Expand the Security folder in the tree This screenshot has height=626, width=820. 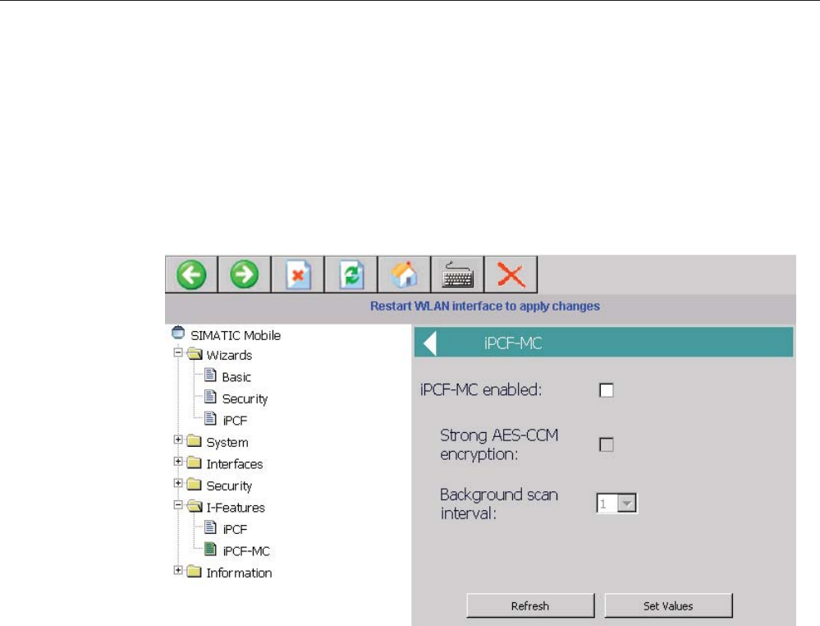178,483
